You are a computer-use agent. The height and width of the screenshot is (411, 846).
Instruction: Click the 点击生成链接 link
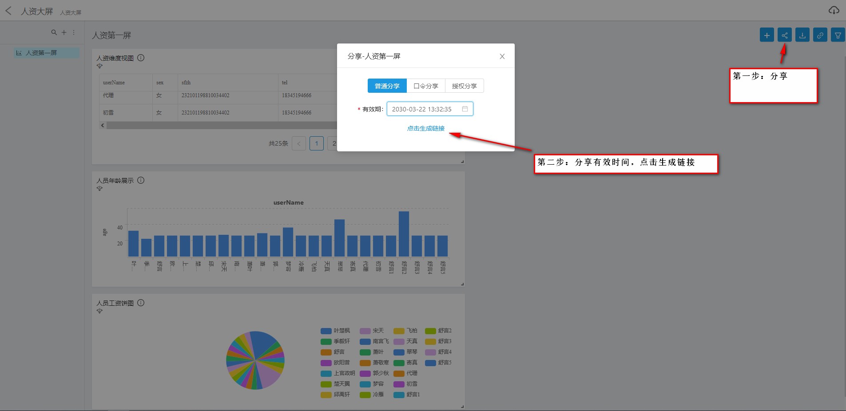[x=425, y=128]
